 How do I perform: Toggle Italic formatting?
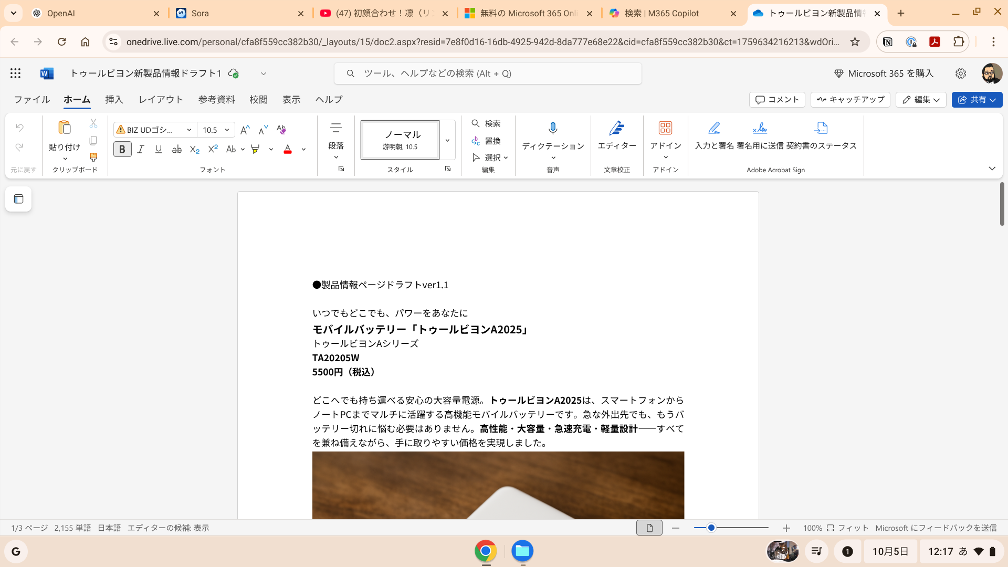click(x=141, y=150)
